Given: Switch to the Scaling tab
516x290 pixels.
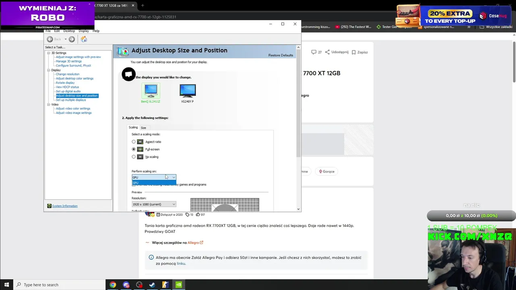Looking at the screenshot, I should pos(133,127).
